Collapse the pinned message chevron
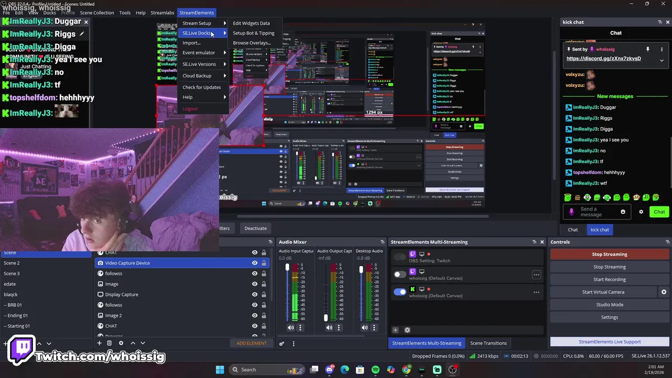The height and width of the screenshot is (378, 672). [x=661, y=60]
